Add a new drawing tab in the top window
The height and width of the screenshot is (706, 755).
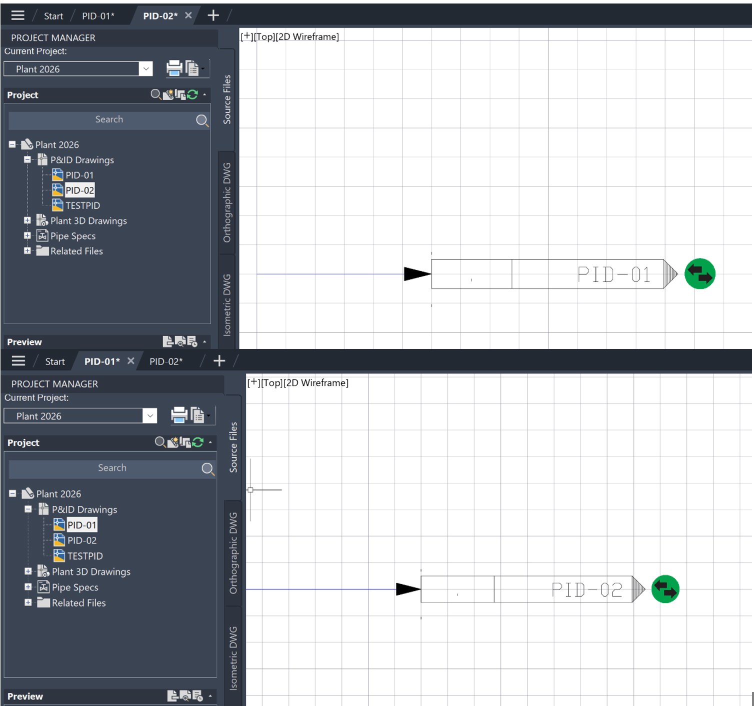(213, 15)
